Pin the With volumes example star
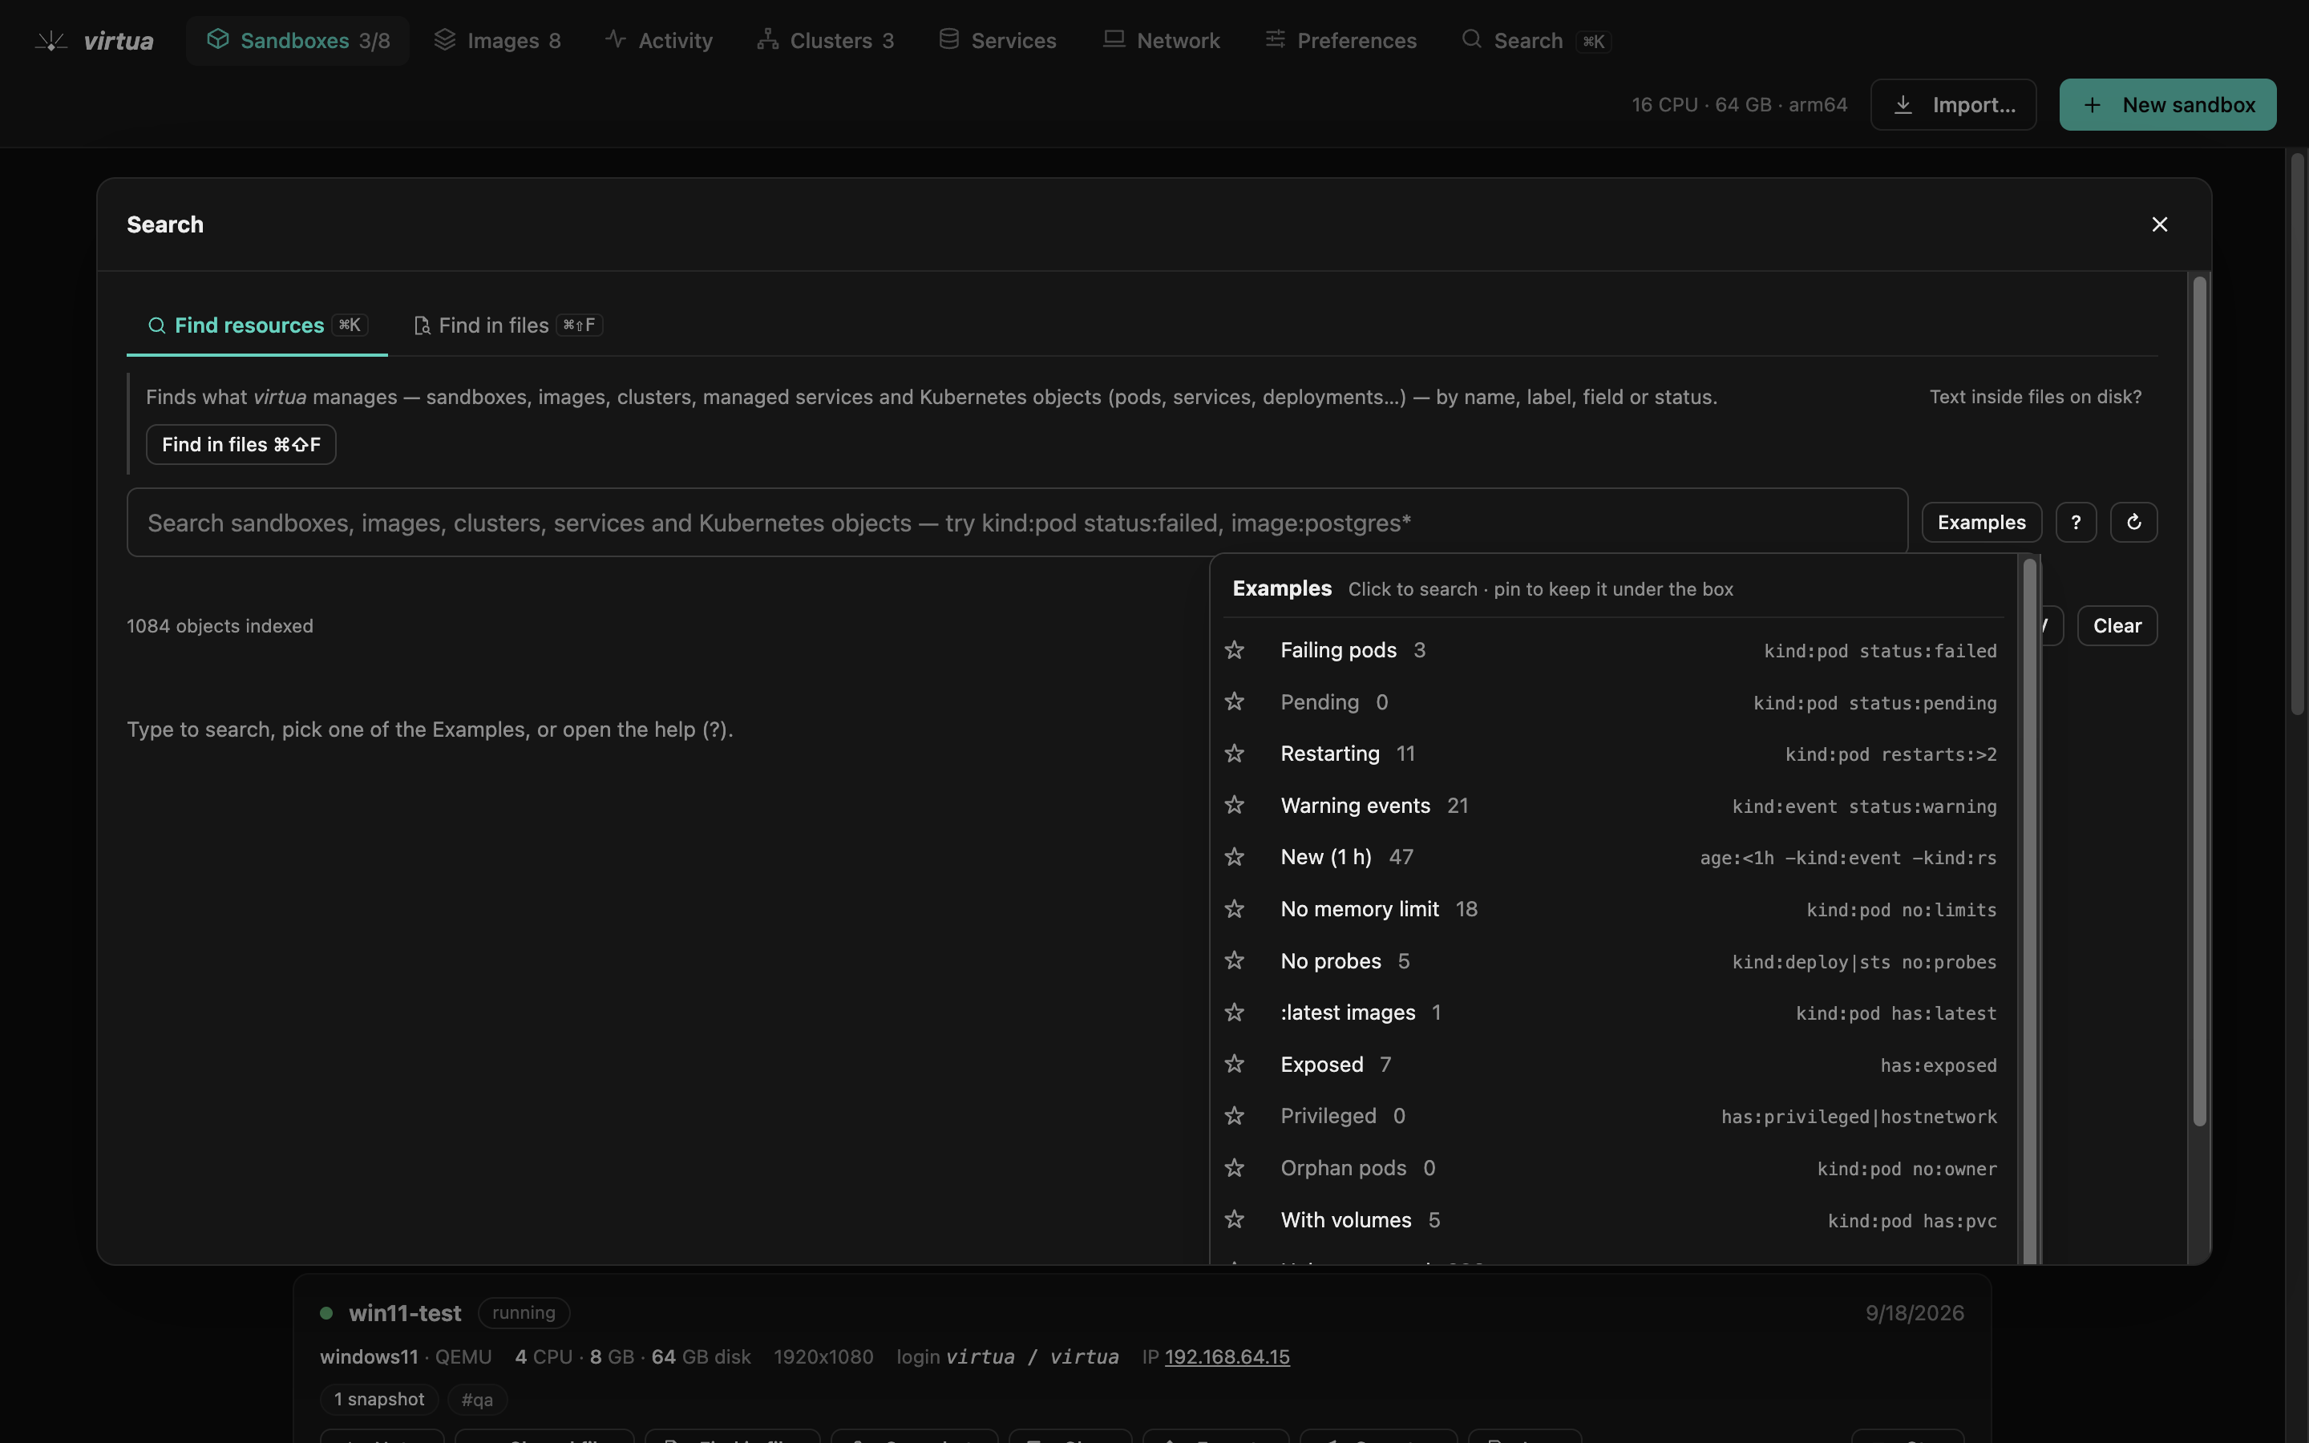The width and height of the screenshot is (2309, 1443). [1235, 1219]
